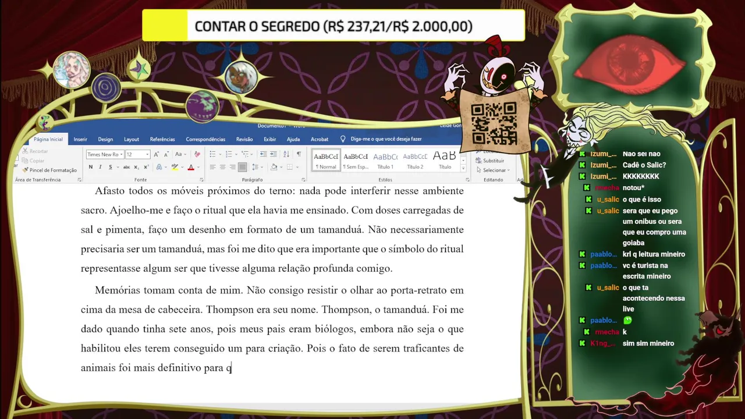This screenshot has height=419, width=745.
Task: Apply the Título 1 style
Action: (385, 161)
